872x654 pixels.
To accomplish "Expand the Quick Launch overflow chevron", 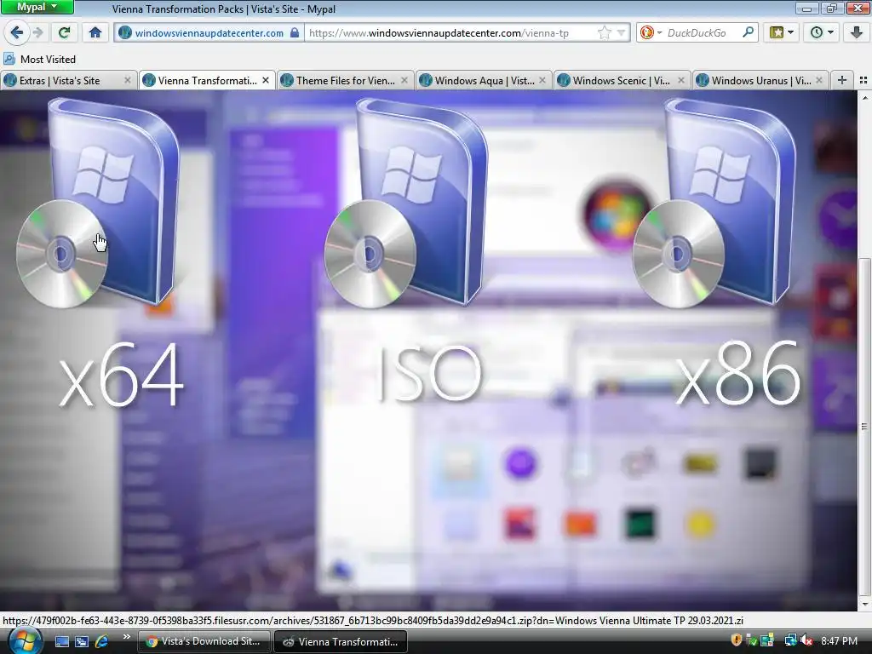I will tap(126, 637).
